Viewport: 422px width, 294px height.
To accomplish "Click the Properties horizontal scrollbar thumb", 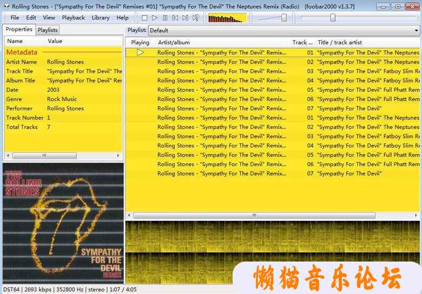I will pyautogui.click(x=44, y=156).
